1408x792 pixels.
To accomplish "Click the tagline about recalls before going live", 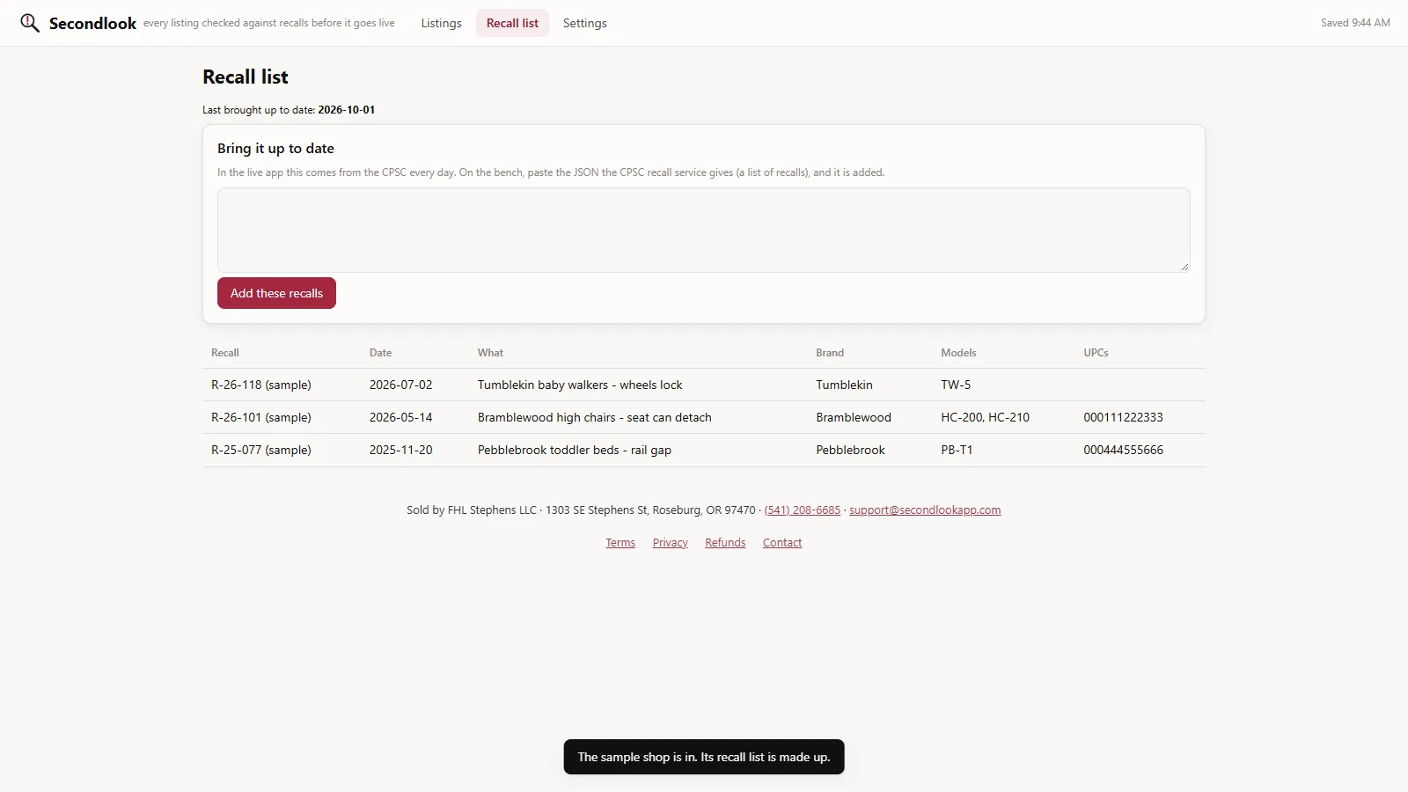I will point(269,23).
